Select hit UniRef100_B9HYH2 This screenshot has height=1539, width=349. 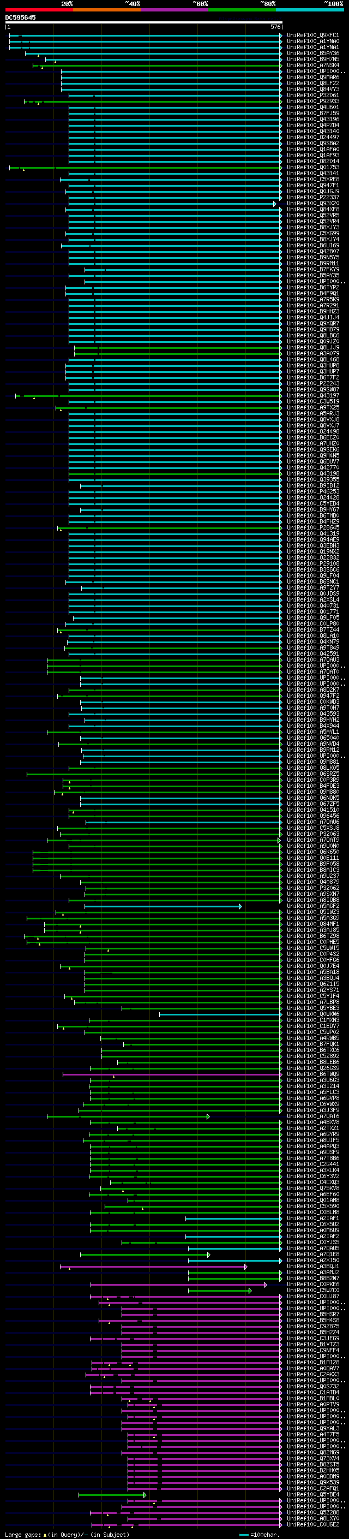click(x=313, y=720)
